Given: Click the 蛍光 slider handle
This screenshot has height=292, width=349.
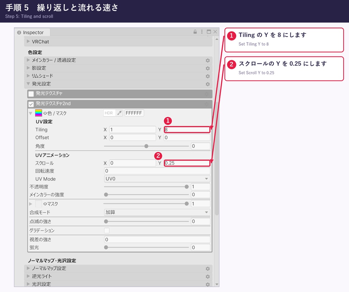Looking at the screenshot, I should click(106, 247).
